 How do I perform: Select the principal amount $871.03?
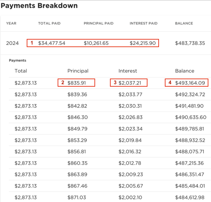coord(77,197)
